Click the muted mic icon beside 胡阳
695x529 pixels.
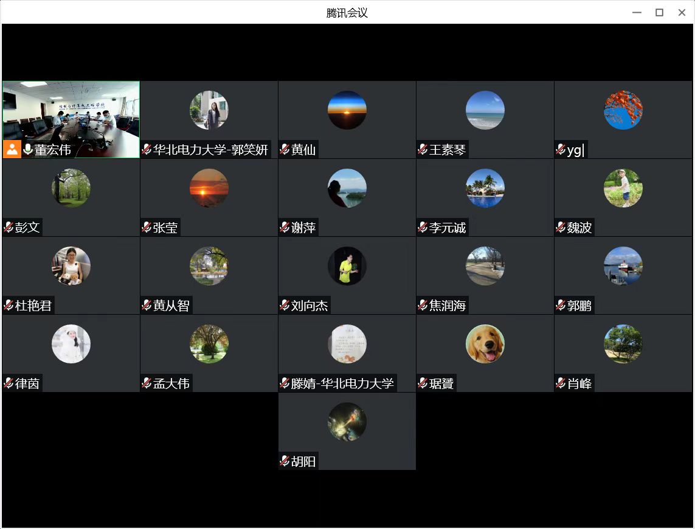click(285, 461)
